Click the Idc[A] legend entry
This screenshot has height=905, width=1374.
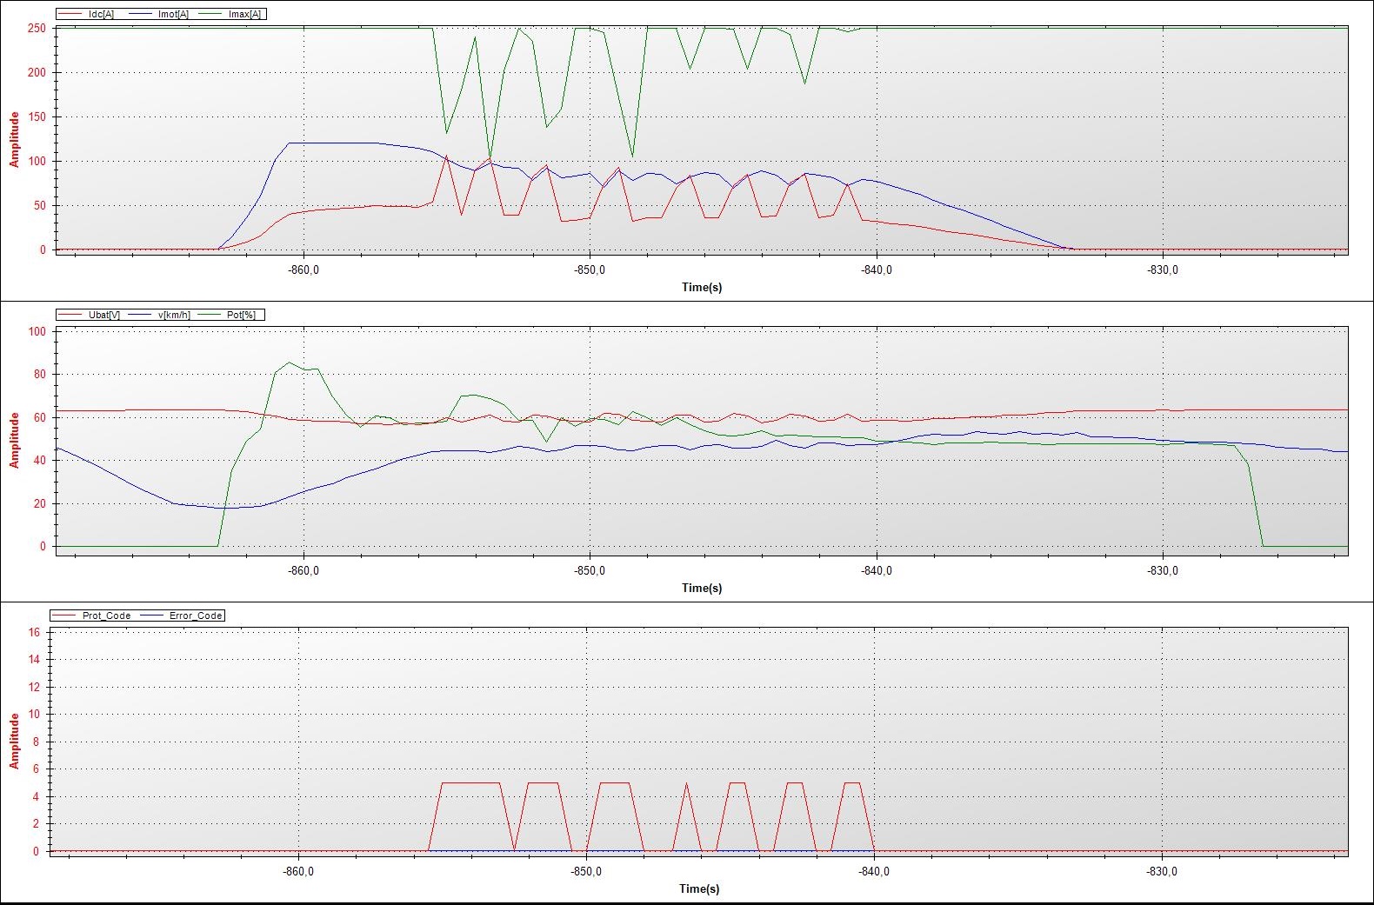(101, 14)
